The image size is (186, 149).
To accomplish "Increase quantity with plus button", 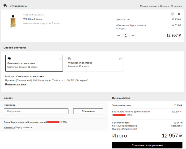I will tap(133, 35).
